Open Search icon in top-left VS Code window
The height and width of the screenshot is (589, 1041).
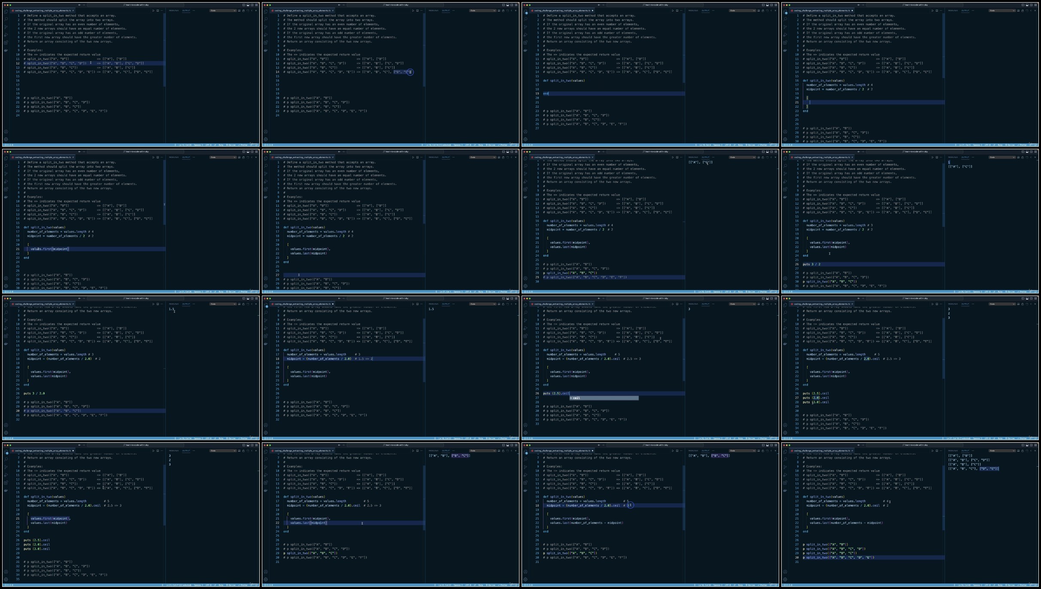pyautogui.click(x=6, y=19)
